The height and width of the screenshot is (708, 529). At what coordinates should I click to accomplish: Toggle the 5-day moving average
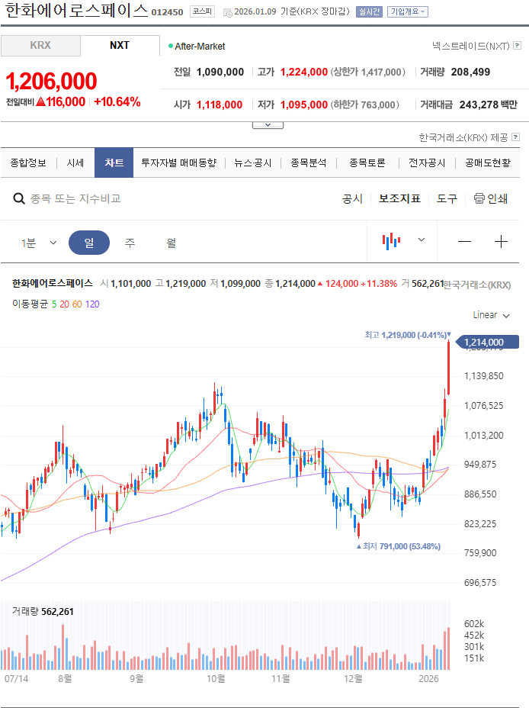coord(54,304)
